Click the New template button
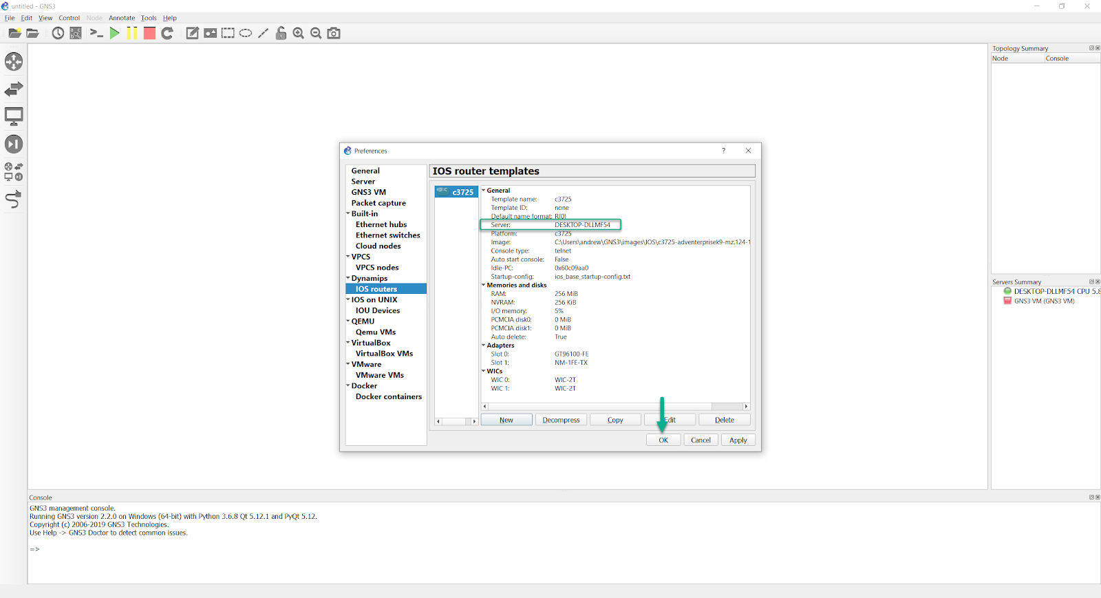 506,420
